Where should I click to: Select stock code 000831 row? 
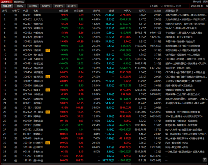pos(104,103)
